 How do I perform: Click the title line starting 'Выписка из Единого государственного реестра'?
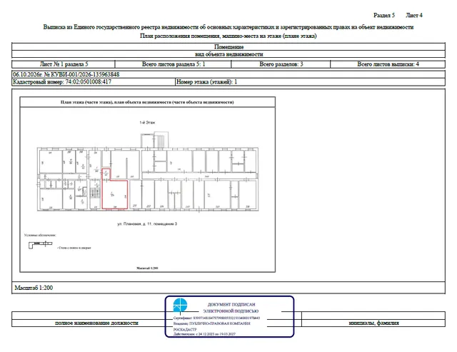tap(228, 27)
